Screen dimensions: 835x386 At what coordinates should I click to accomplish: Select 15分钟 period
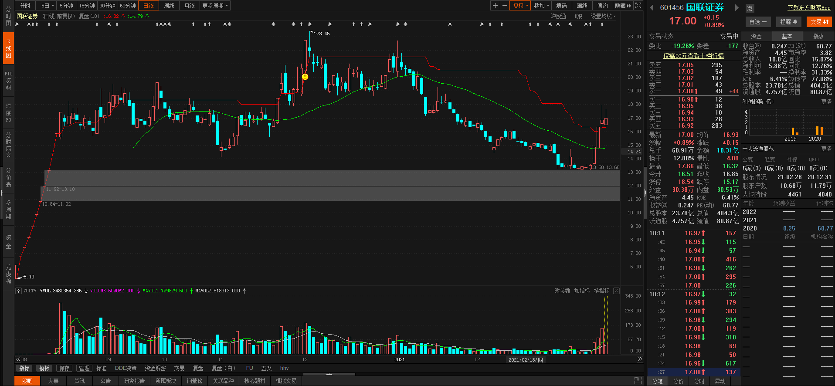pos(87,6)
